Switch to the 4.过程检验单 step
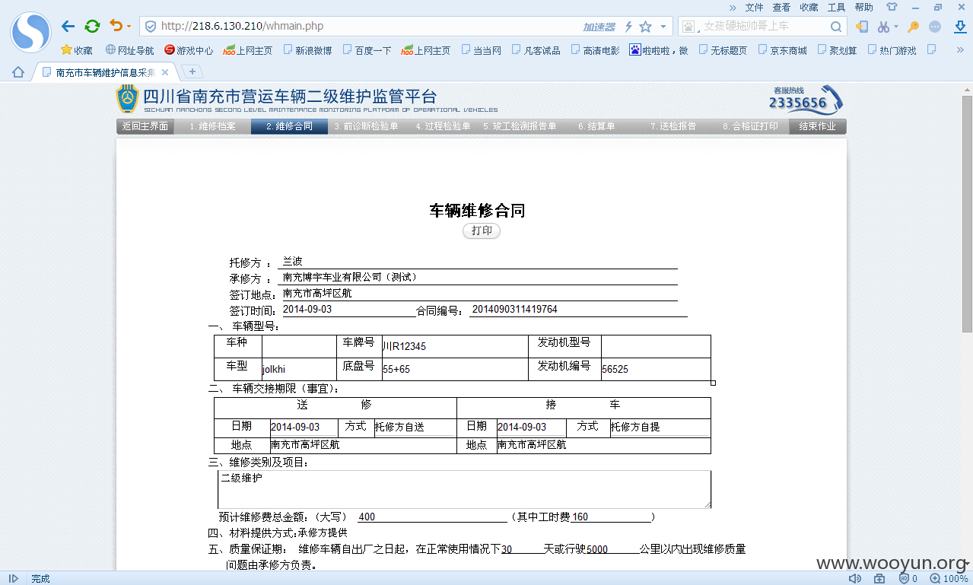 tap(443, 126)
